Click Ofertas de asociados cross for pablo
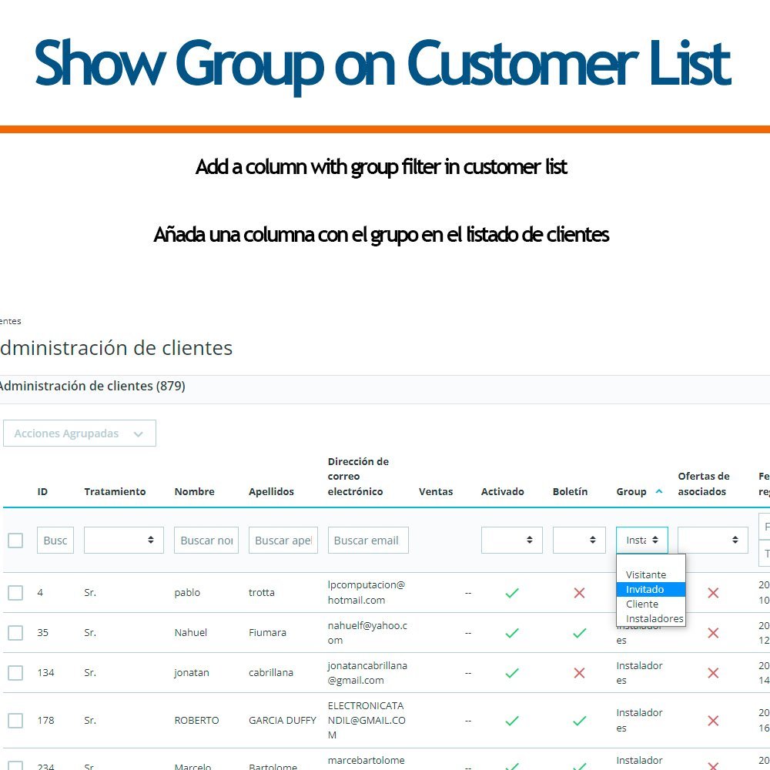The height and width of the screenshot is (770, 770). coord(713,593)
